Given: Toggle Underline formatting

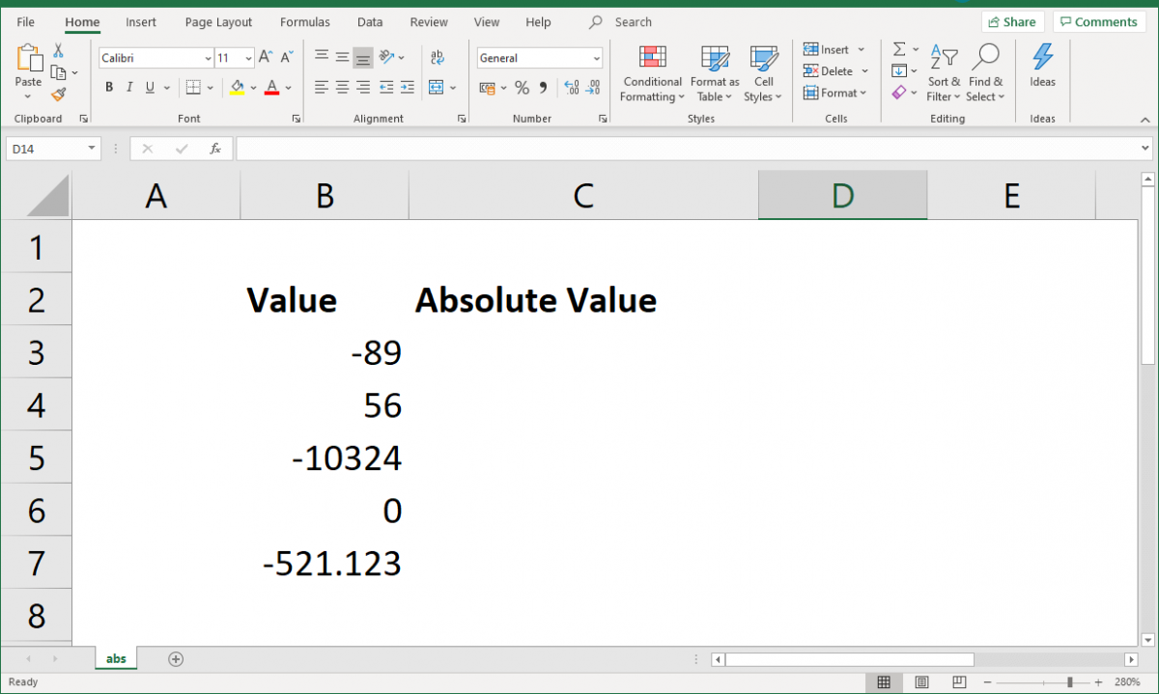Looking at the screenshot, I should click(x=150, y=88).
